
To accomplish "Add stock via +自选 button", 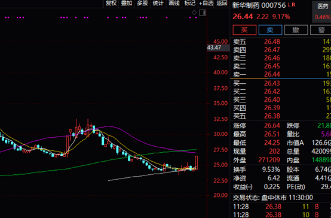I will (x=206, y=3).
